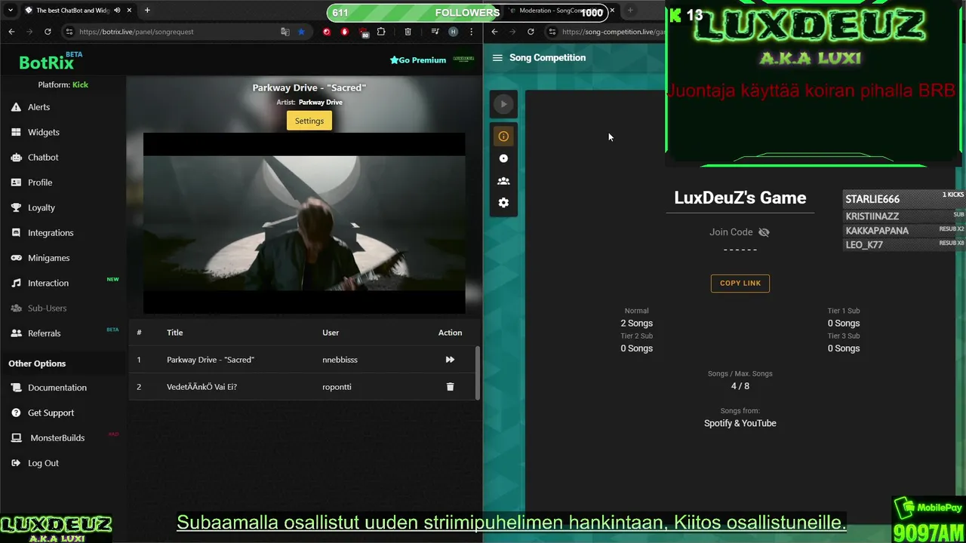Open the Song Competition hamburger menu
966x543 pixels.
[497, 58]
